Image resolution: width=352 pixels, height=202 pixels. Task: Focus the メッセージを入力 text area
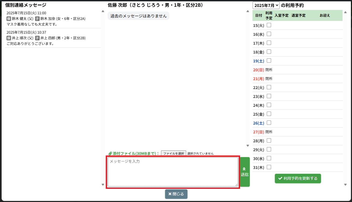click(173, 172)
